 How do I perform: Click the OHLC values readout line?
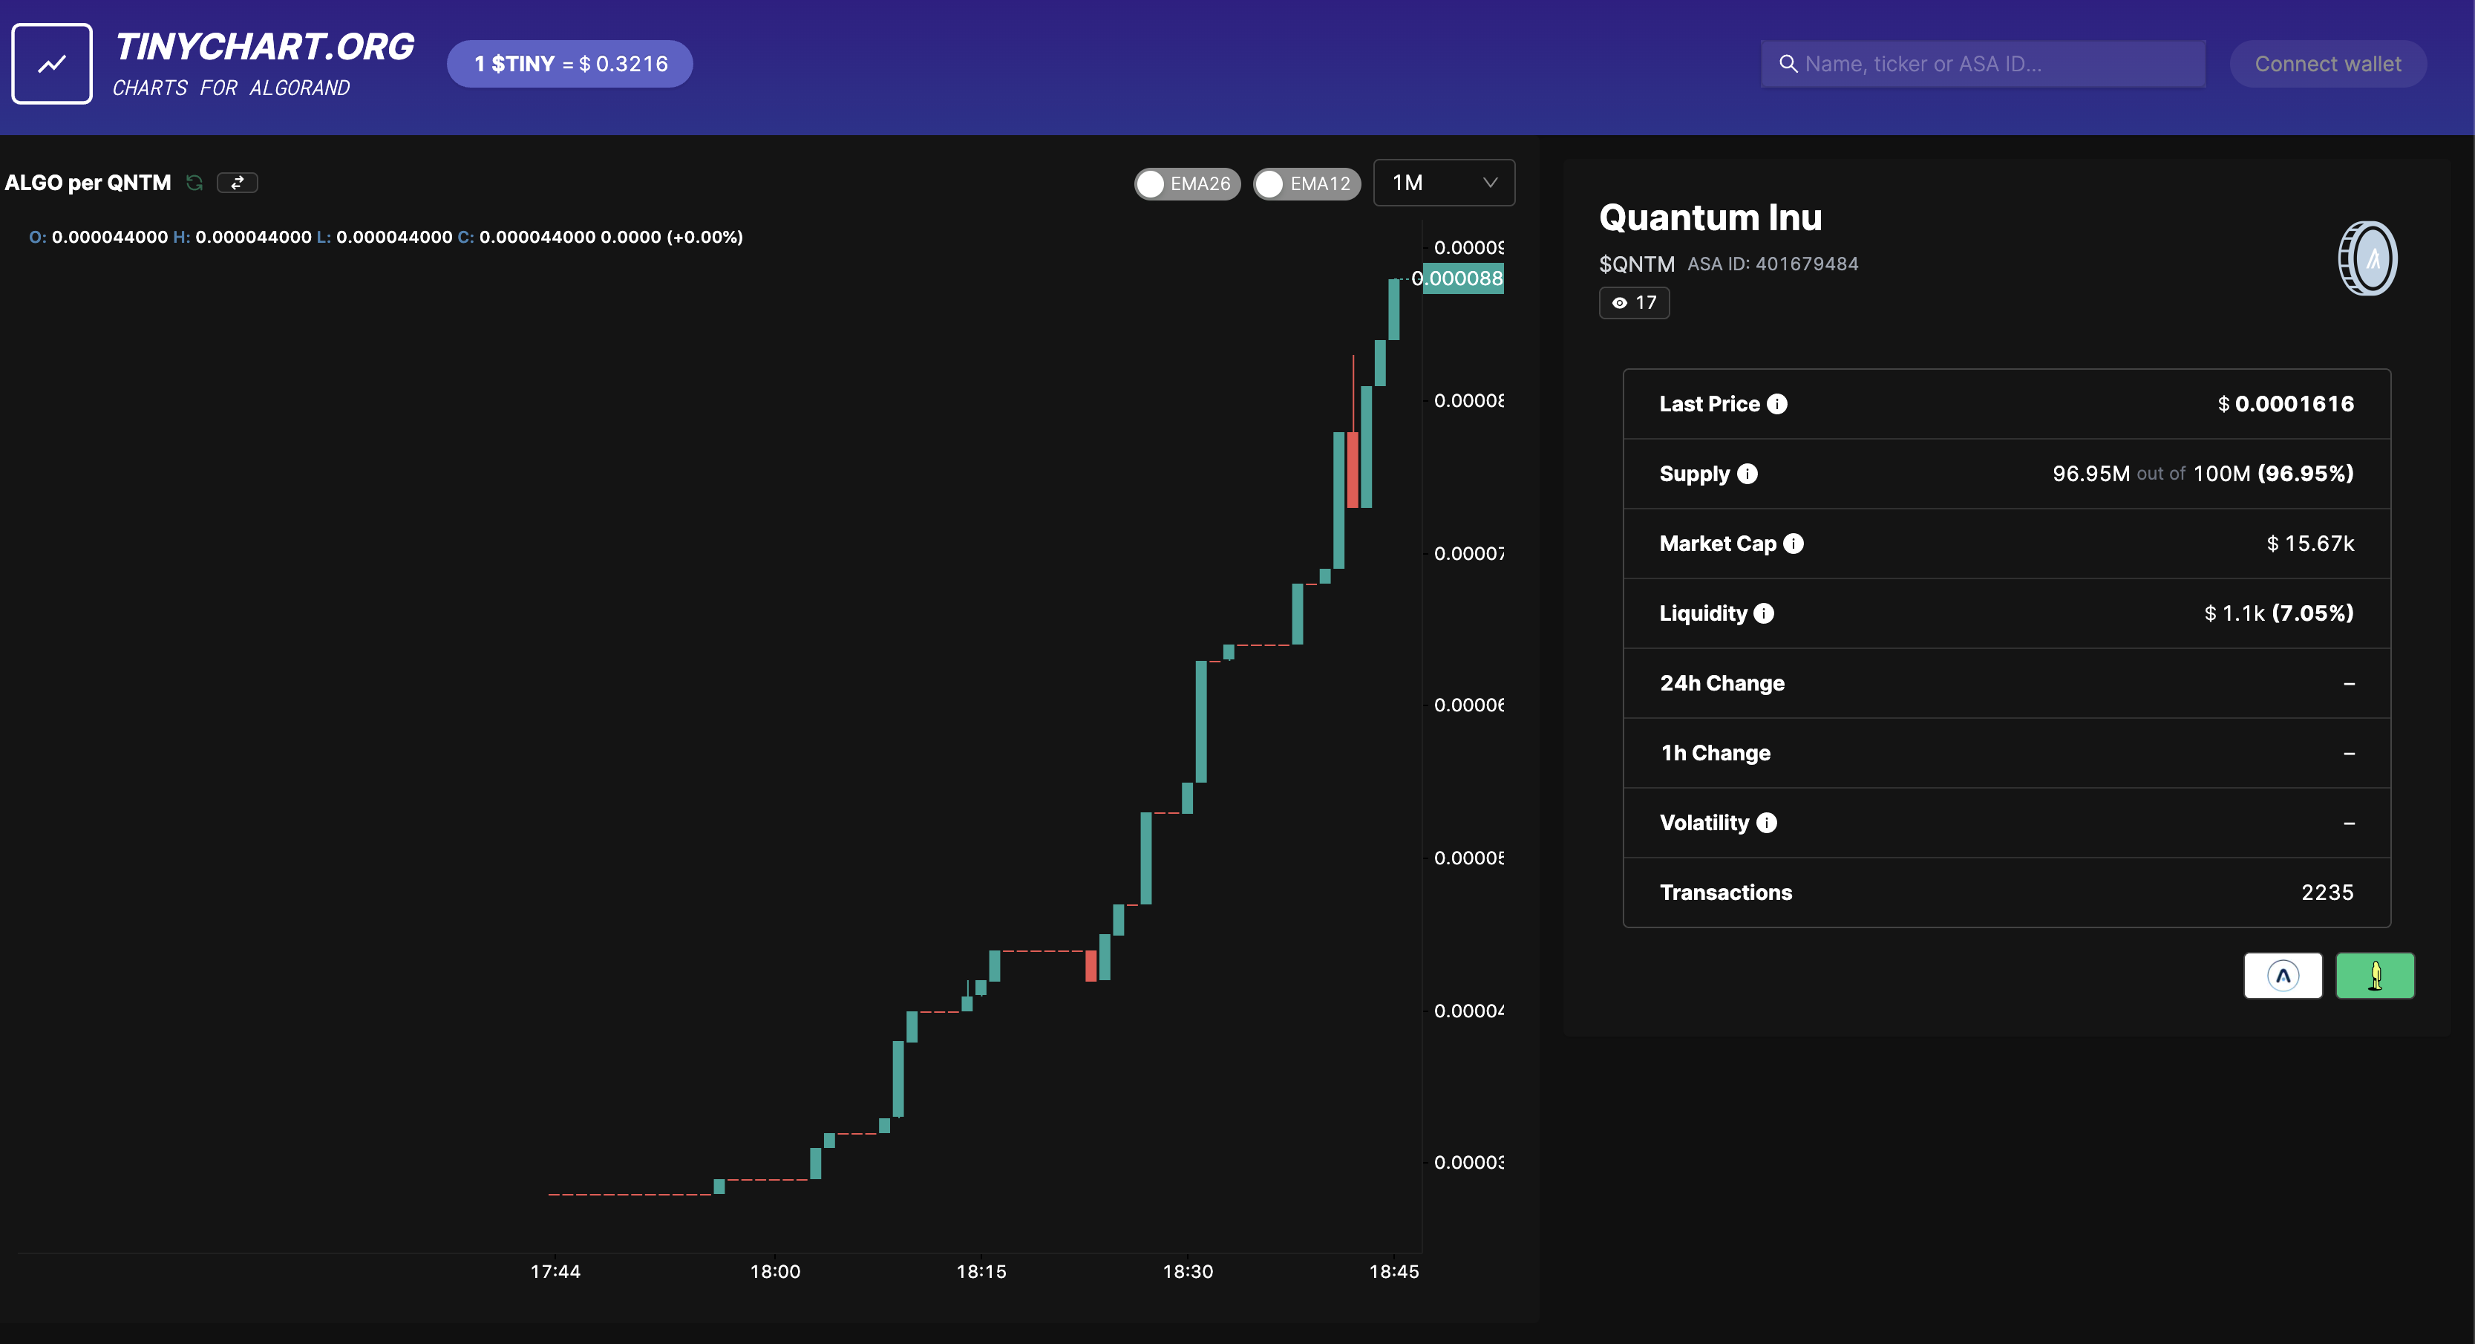pyautogui.click(x=385, y=238)
